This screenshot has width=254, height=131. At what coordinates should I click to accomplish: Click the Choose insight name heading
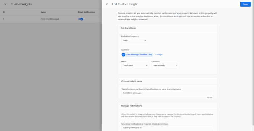click(x=132, y=81)
